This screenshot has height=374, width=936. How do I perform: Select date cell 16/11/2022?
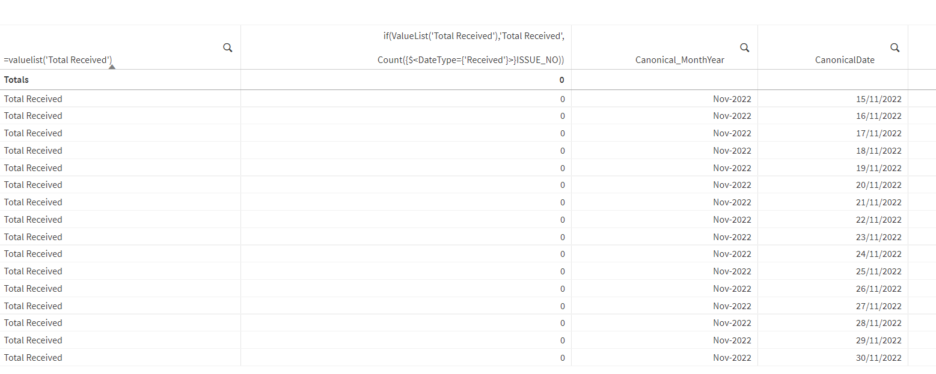point(878,116)
